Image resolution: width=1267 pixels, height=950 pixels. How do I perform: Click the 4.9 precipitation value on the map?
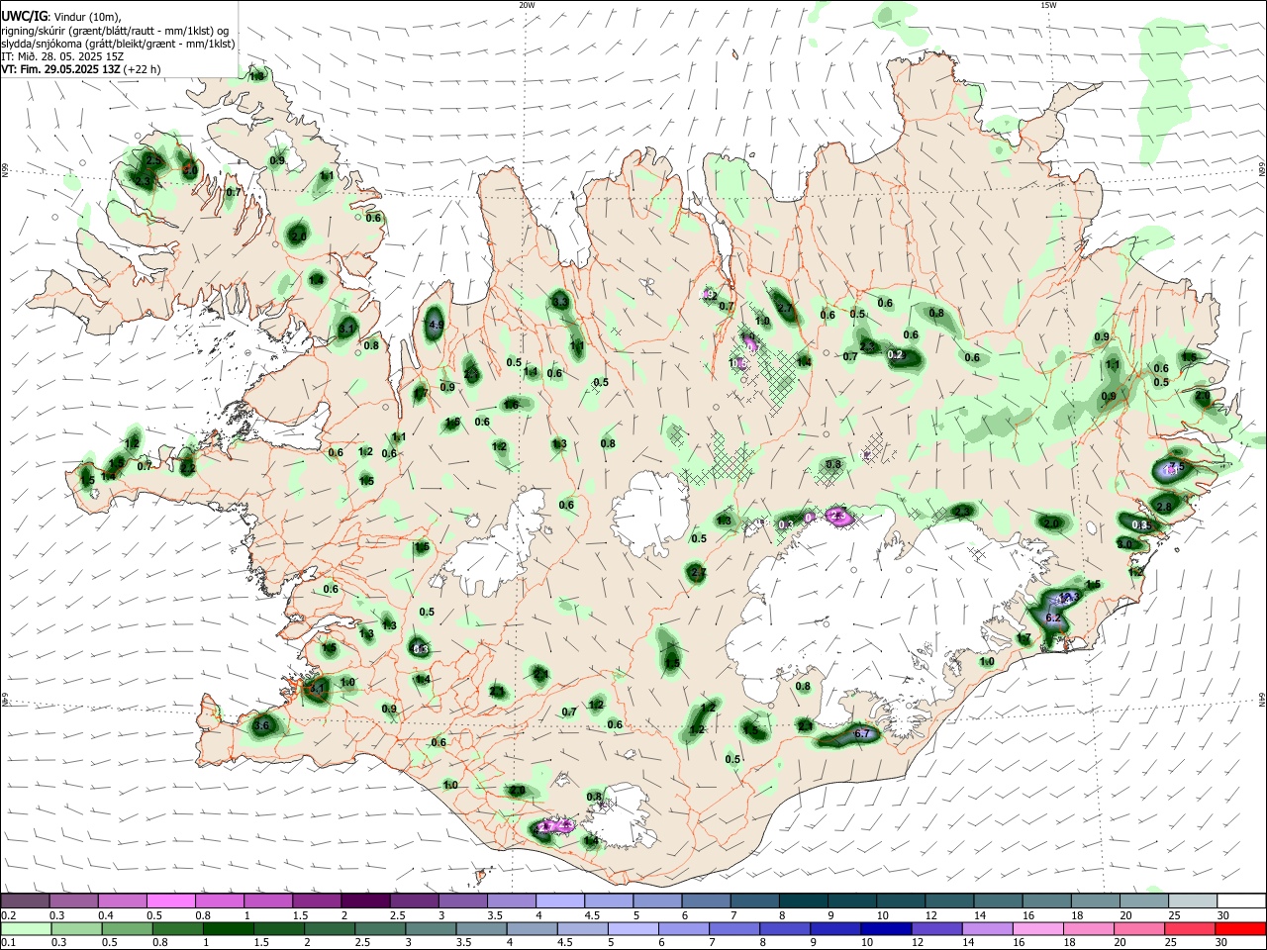[x=435, y=325]
